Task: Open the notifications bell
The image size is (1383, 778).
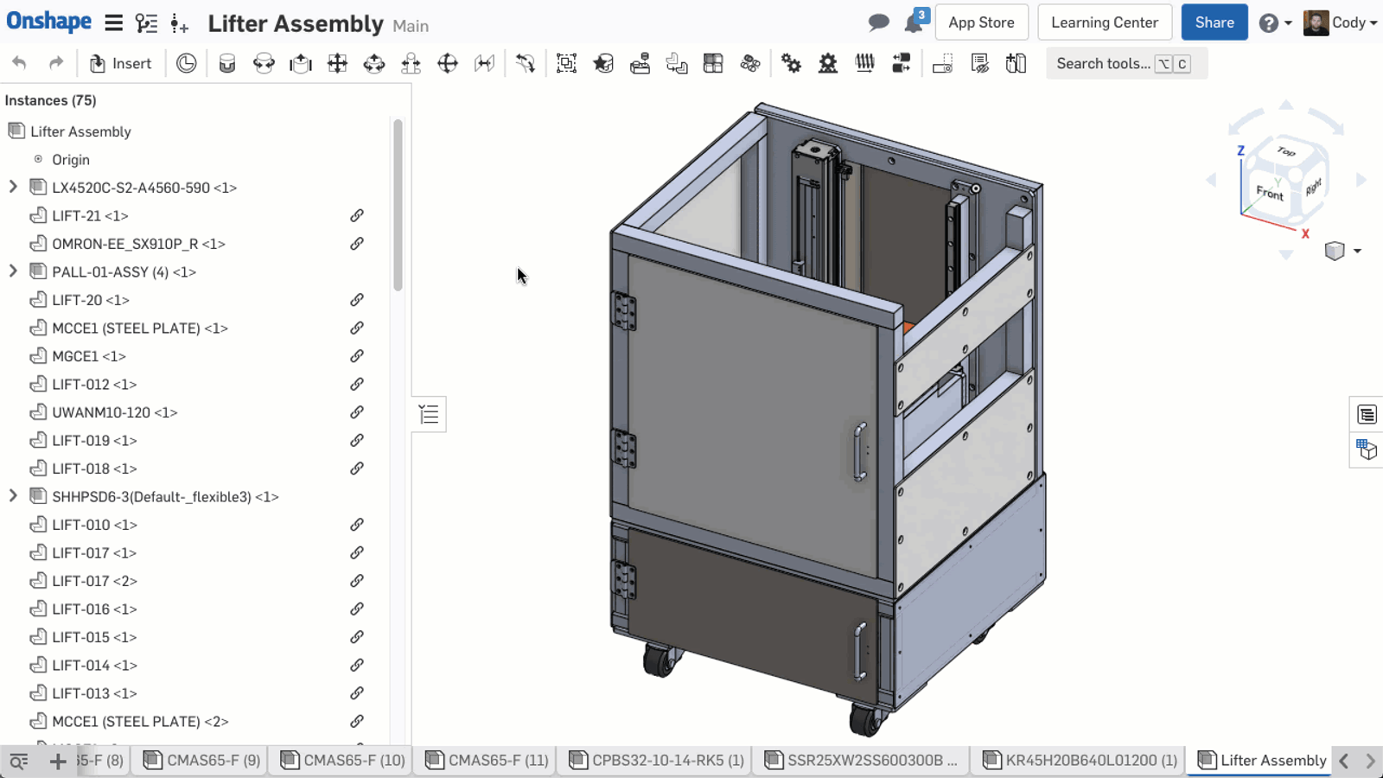Action: click(913, 23)
